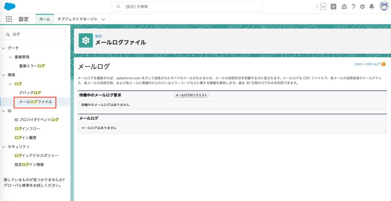This screenshot has height=201, width=391.
Task: Open the favorites list dropdown arrow
Action: pyautogui.click(x=323, y=6)
